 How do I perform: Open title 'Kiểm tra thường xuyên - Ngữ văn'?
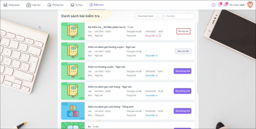click(x=106, y=67)
